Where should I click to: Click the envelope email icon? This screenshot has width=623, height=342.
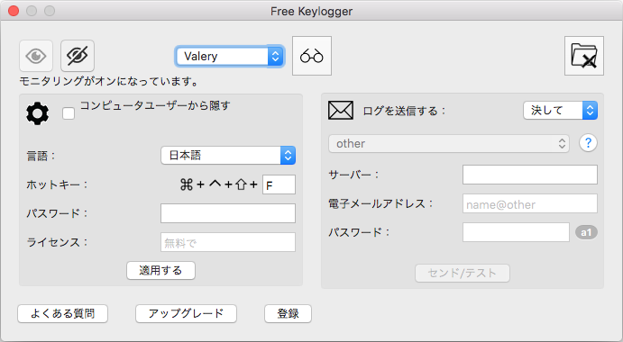coord(341,111)
